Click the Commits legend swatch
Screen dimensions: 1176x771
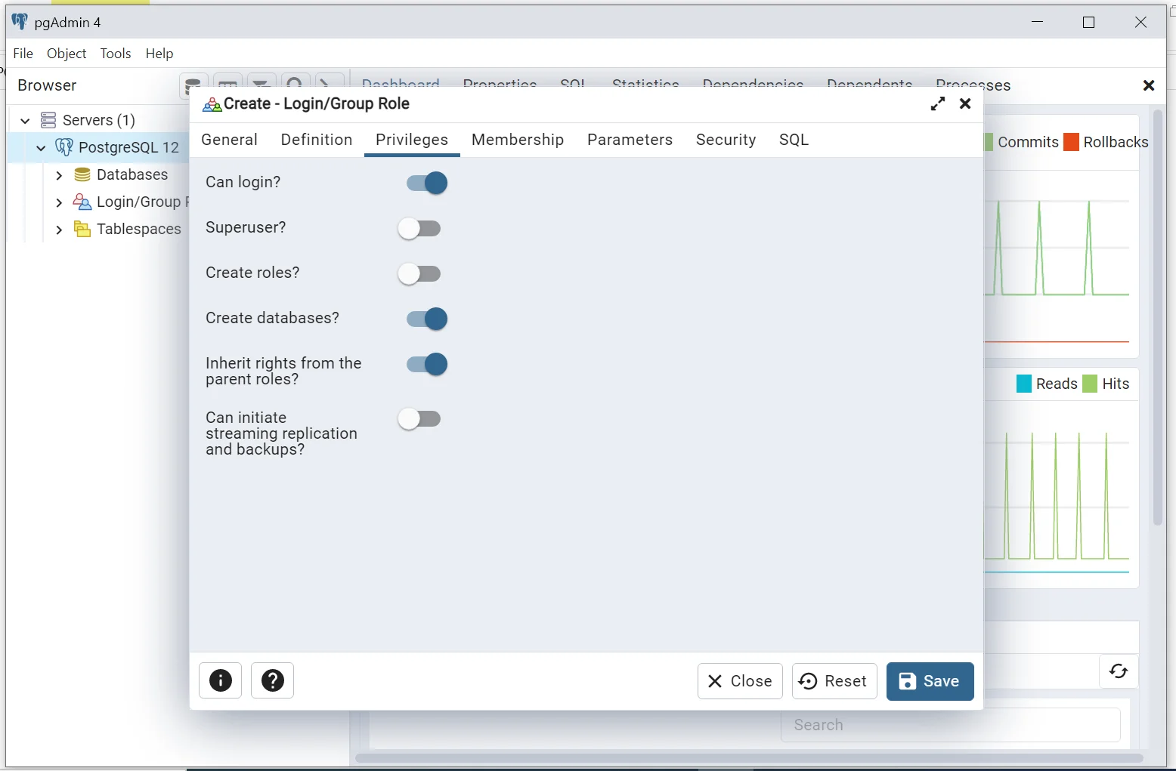click(x=989, y=142)
